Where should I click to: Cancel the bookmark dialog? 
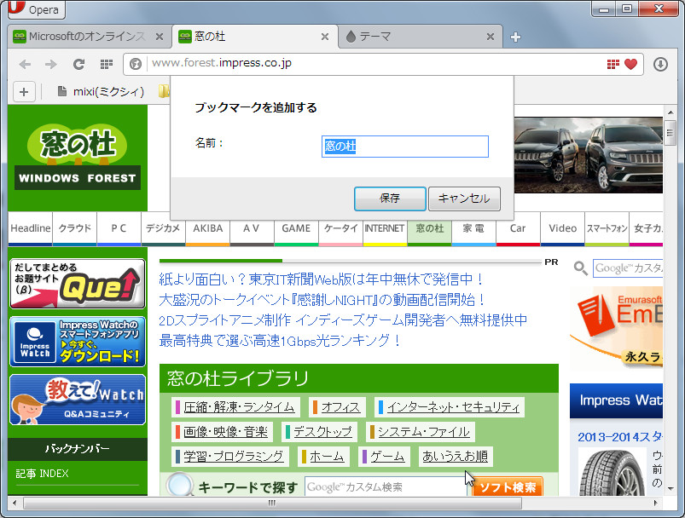click(x=465, y=198)
